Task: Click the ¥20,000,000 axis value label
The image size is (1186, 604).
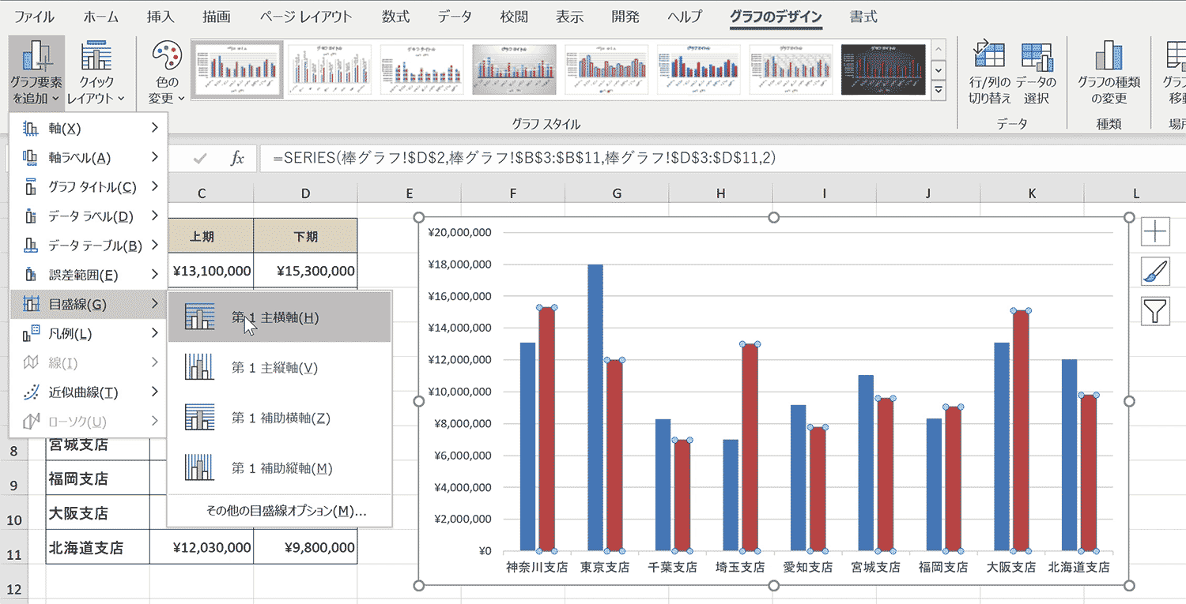Action: (459, 232)
